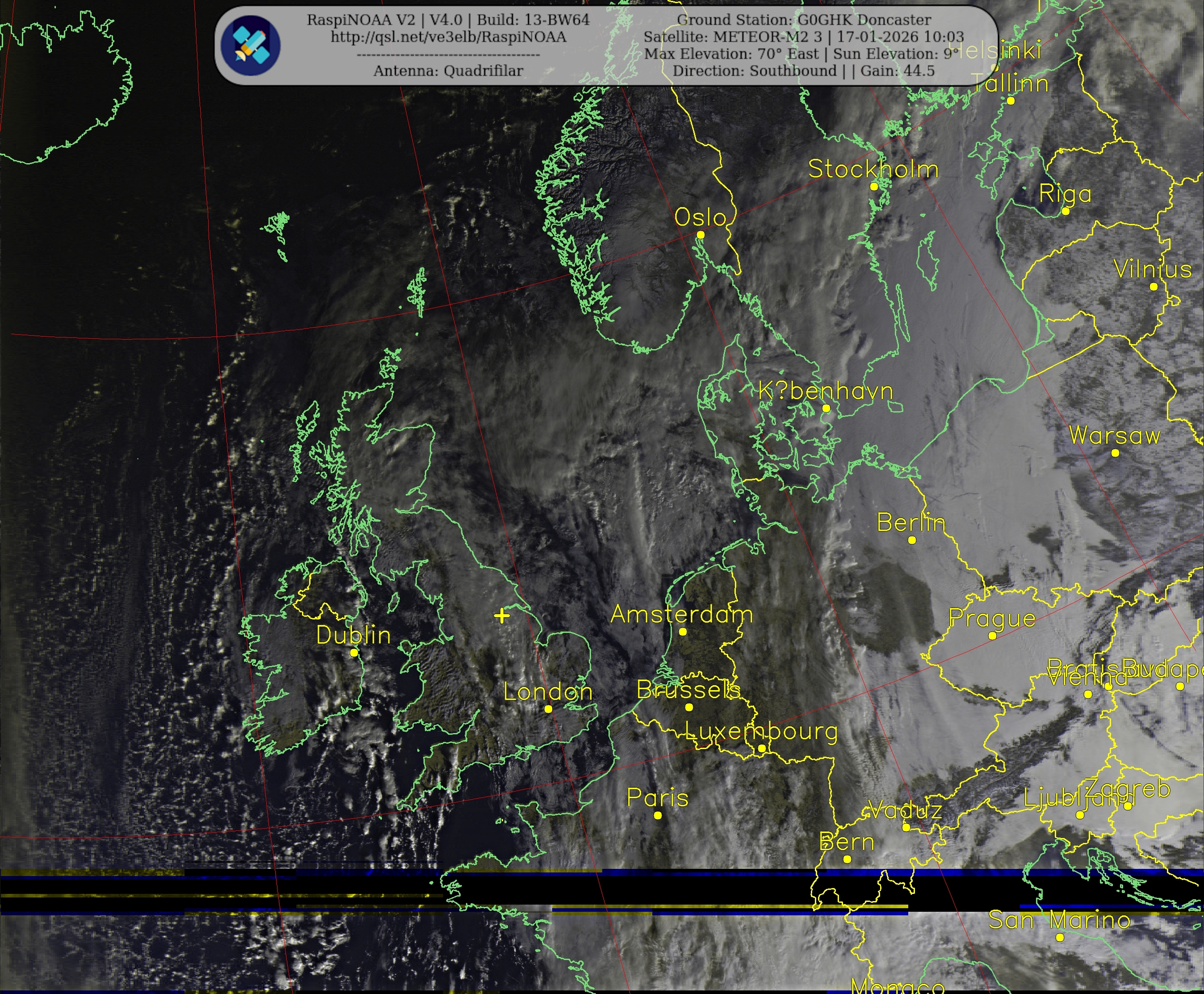The width and height of the screenshot is (1204, 994).
Task: Click the Amsterdam city label
Action: (x=682, y=615)
